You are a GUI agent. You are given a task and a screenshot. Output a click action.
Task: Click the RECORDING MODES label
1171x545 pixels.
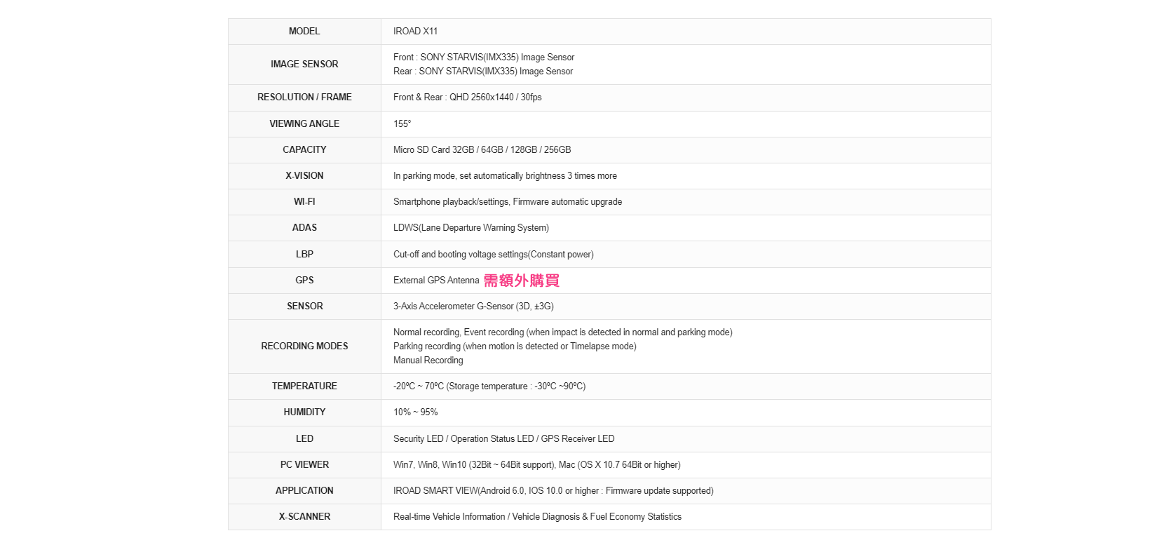tap(304, 346)
